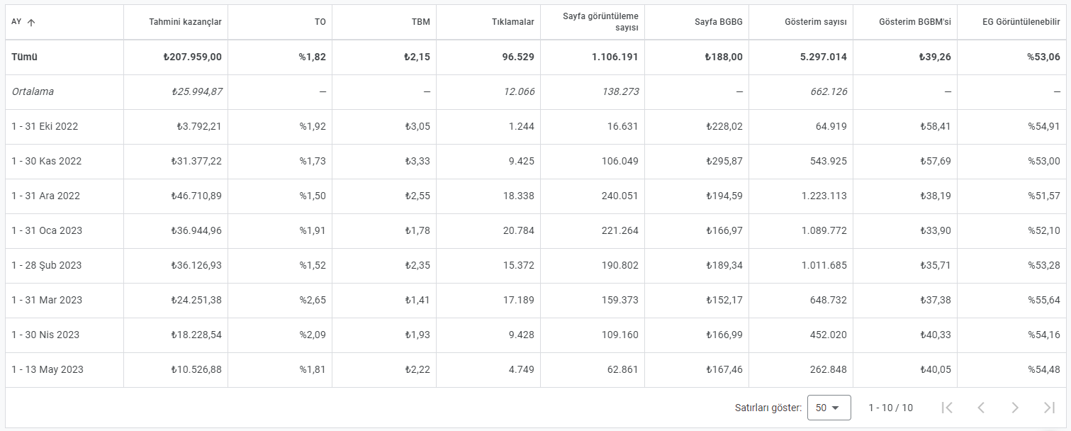Sort by TBM column header
The height and width of the screenshot is (431, 1071).
point(422,22)
